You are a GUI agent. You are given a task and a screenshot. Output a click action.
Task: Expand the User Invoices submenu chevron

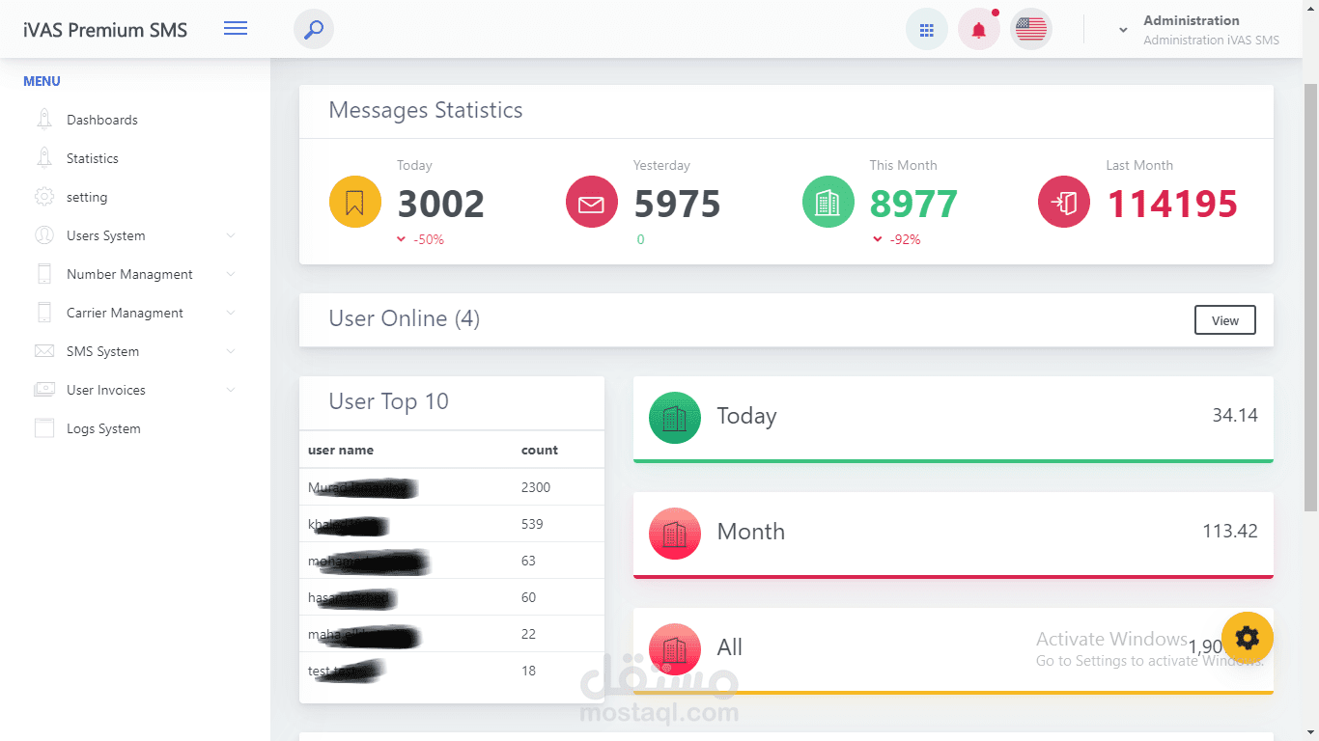[231, 390]
